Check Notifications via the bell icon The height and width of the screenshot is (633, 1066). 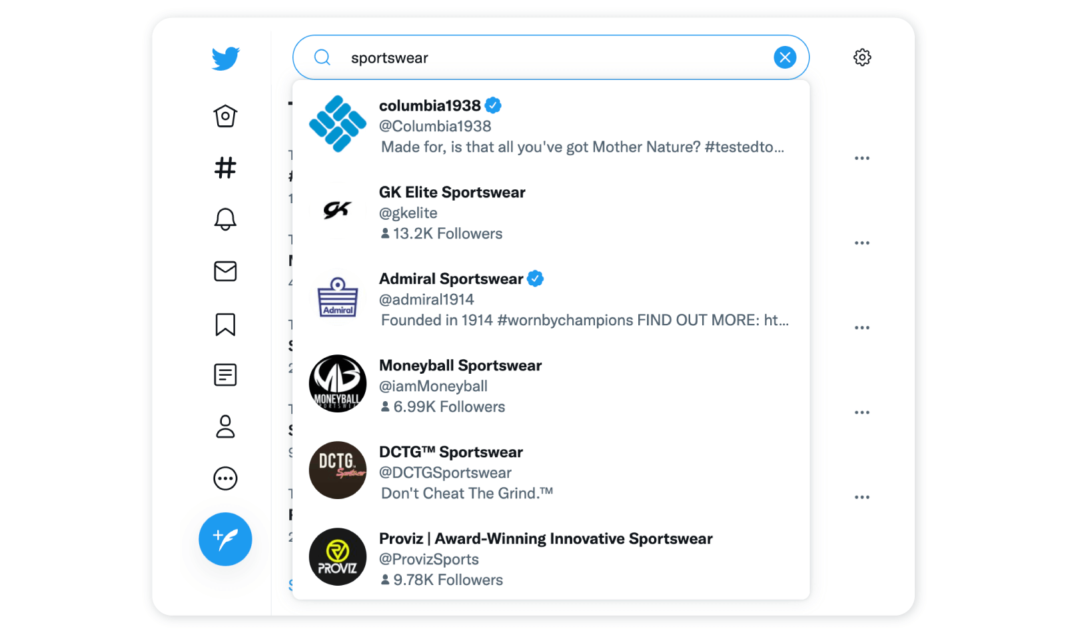[x=225, y=219]
